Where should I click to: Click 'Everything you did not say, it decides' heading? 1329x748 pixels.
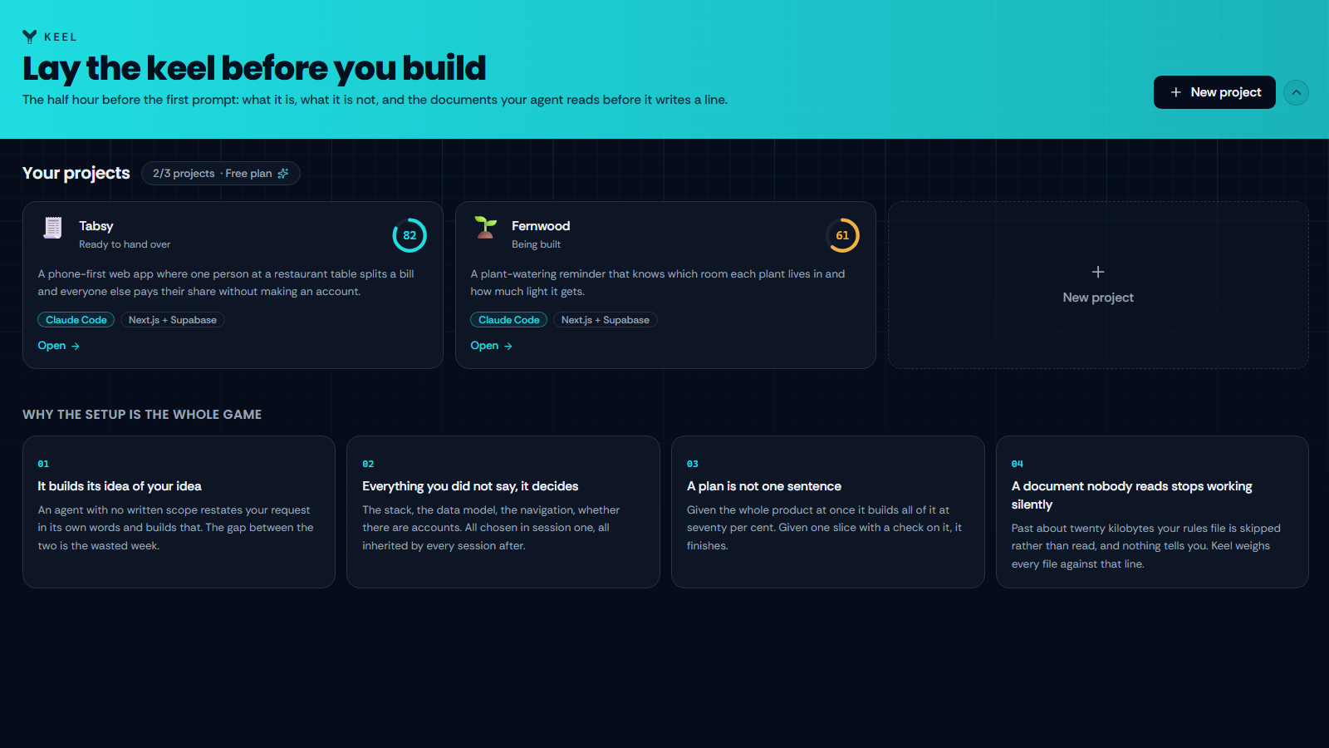470,486
